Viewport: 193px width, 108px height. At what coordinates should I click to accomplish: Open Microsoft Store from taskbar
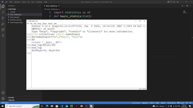[57, 106]
